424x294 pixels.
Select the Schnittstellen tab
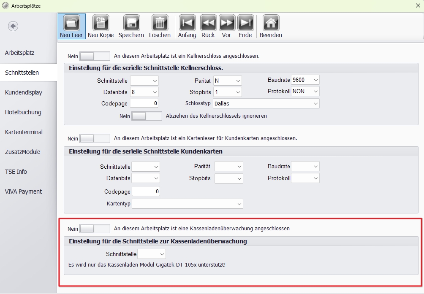(x=28, y=73)
